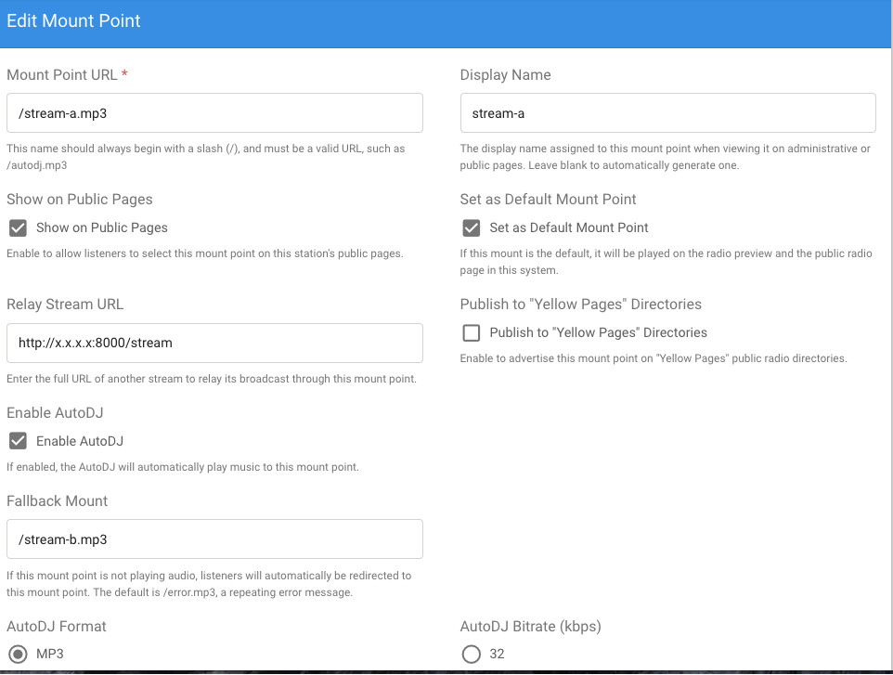Viewport: 893px width, 675px height.
Task: Click the Publish to "Yellow Pages" Directories checkbox label
Action: (598, 332)
